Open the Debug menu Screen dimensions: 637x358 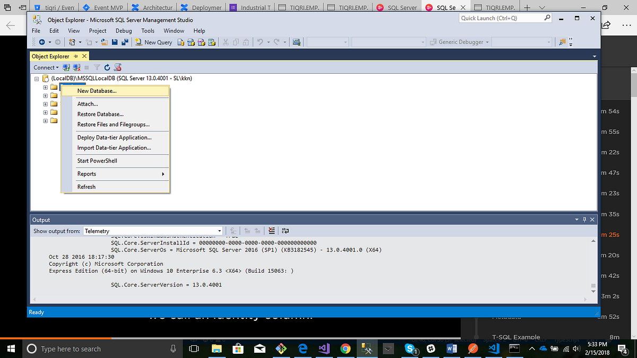point(124,31)
